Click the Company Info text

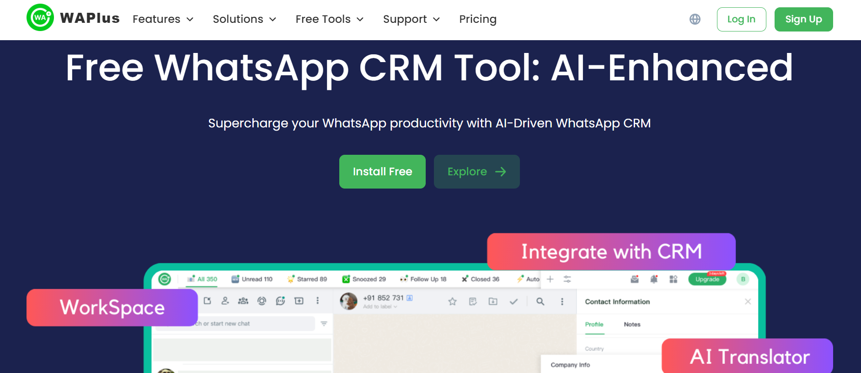570,365
